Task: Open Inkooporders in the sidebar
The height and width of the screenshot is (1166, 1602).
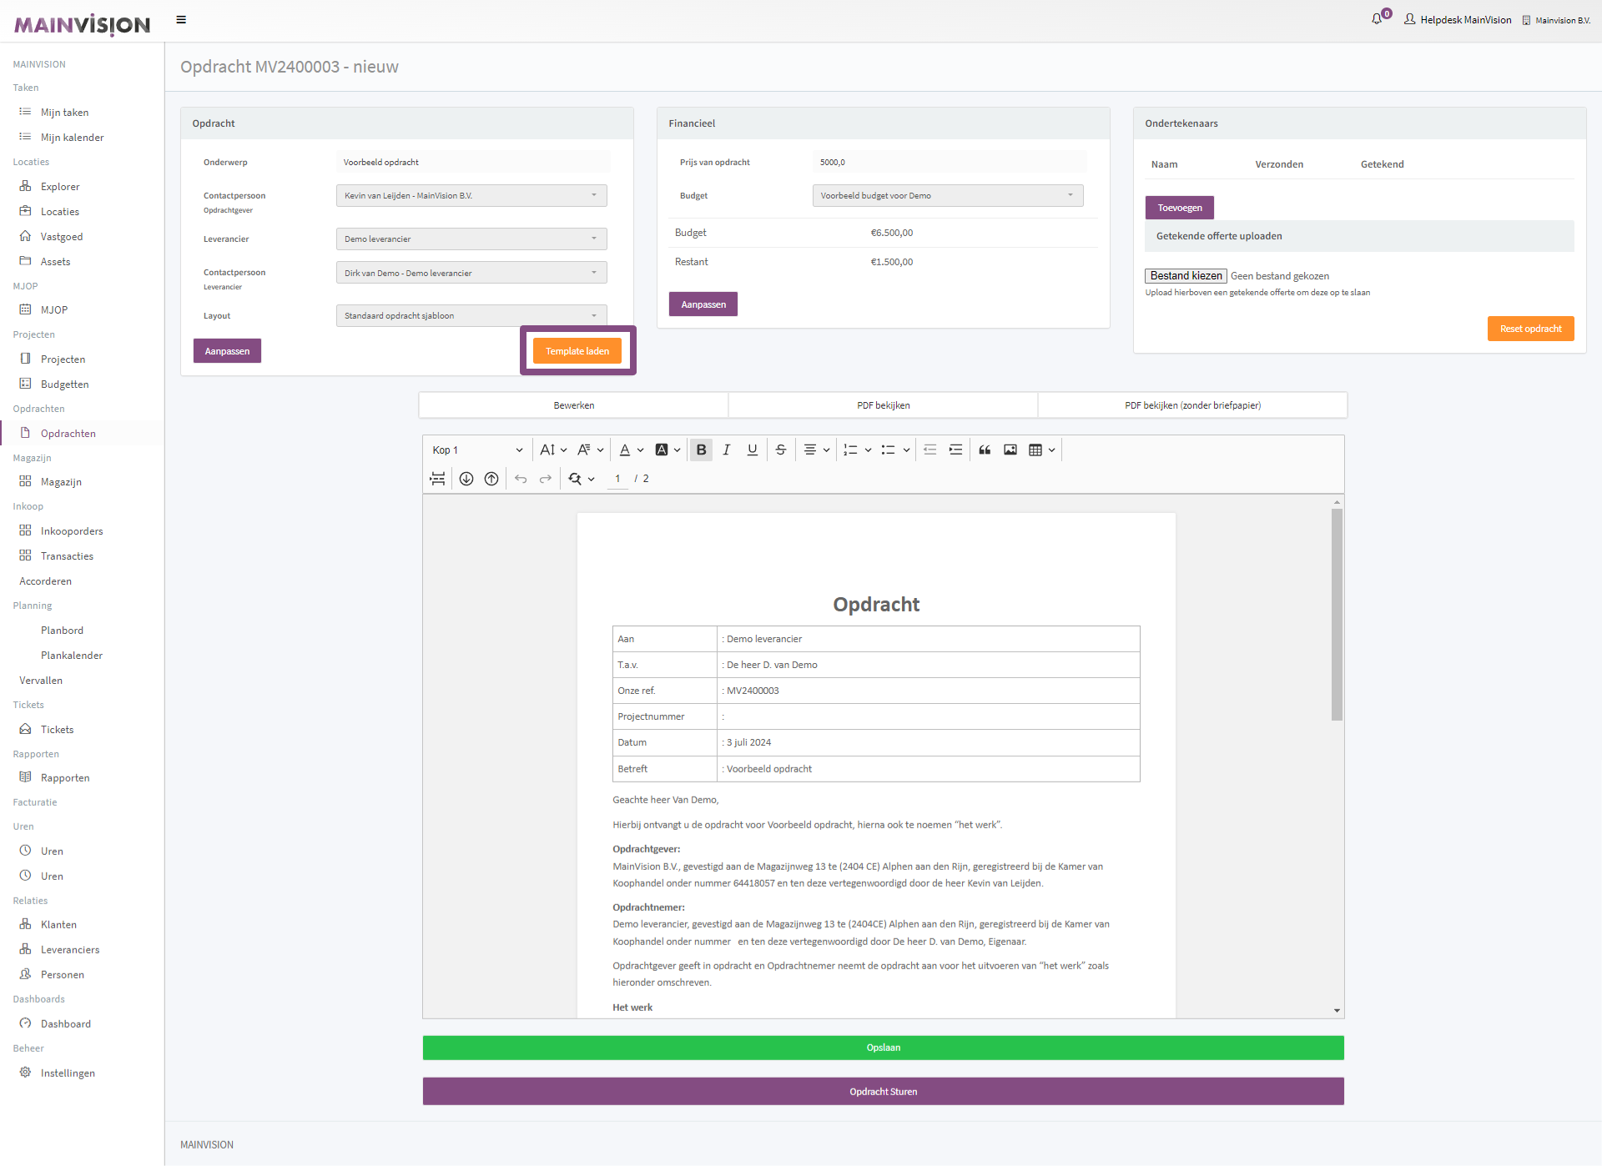Action: coord(72,531)
